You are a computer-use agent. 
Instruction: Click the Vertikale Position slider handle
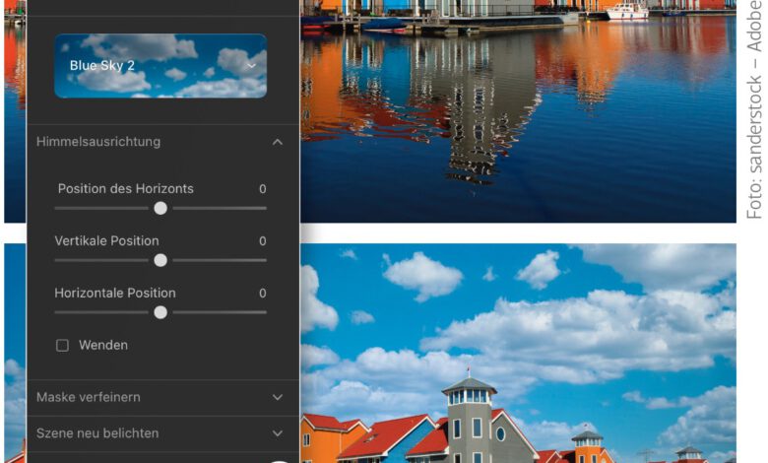click(x=160, y=260)
